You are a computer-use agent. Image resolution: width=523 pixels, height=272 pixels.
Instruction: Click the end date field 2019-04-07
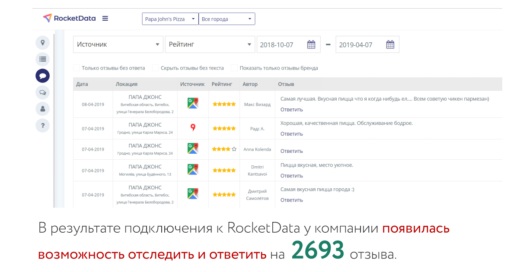coord(367,44)
